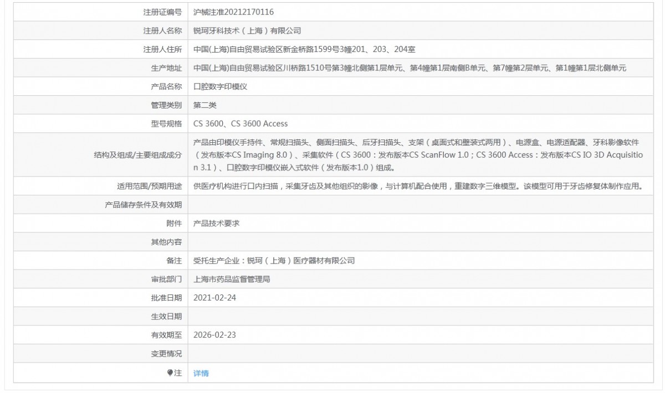This screenshot has height=393, width=665.
Task: Click the 生产地址 label
Action: 166,68
